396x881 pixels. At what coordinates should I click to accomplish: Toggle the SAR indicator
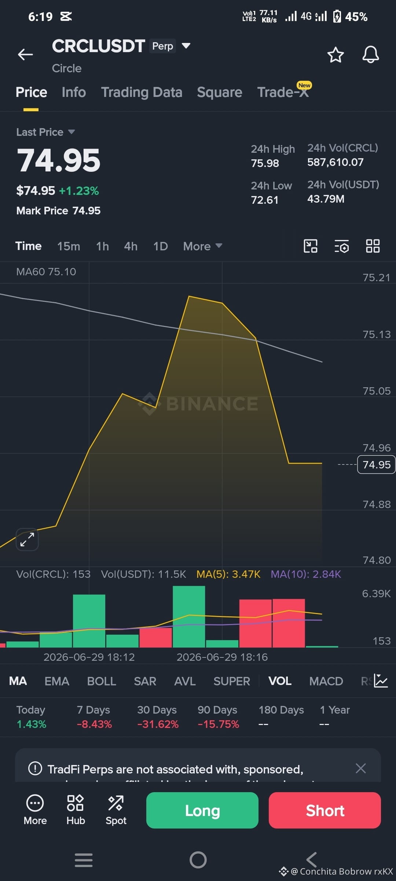point(145,681)
